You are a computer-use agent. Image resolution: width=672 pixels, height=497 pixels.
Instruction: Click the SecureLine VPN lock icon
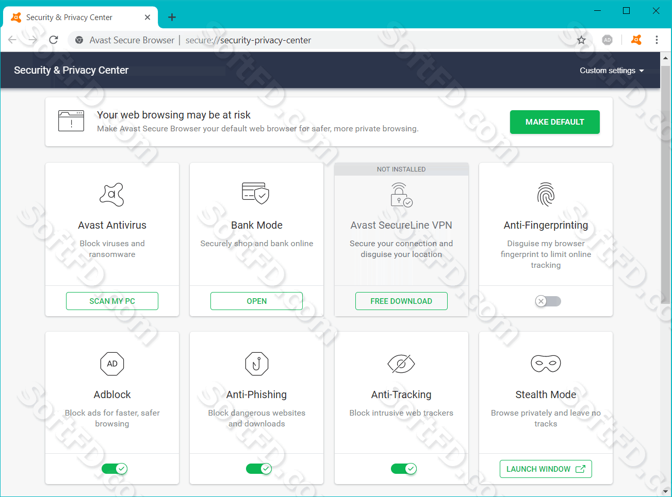[401, 195]
